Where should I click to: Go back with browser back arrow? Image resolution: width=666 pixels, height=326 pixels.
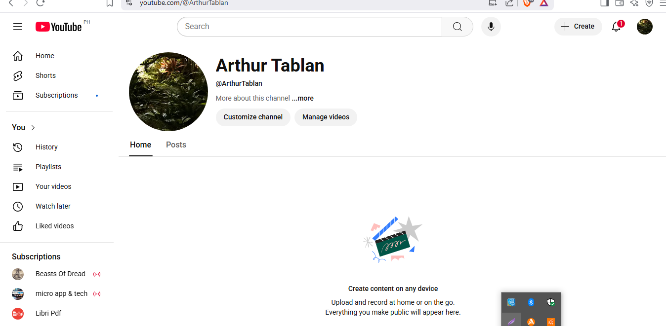point(11,3)
